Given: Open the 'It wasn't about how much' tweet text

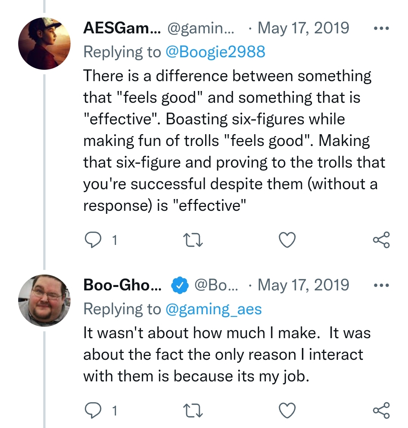Looking at the screenshot, I should (x=227, y=354).
